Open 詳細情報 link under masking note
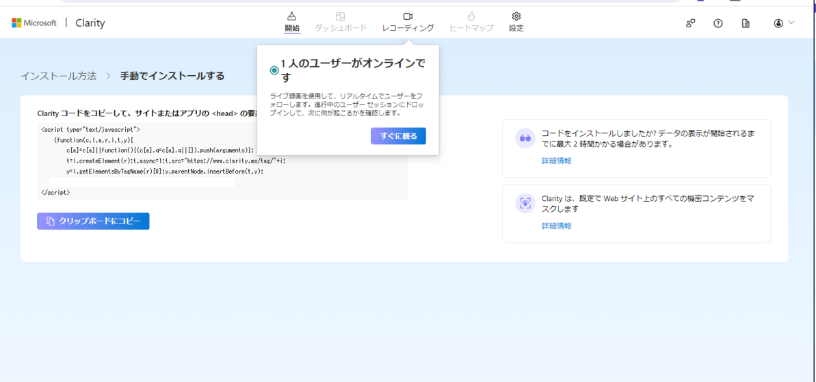The height and width of the screenshot is (382, 816). (556, 226)
